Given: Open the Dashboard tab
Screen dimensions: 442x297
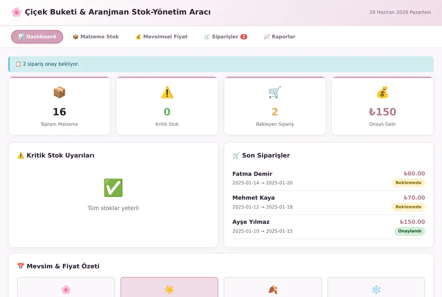Looking at the screenshot, I should [x=37, y=37].
